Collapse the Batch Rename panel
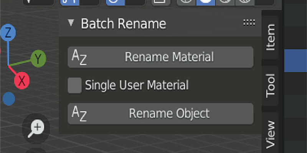This screenshot has width=307, height=153. click(71, 23)
